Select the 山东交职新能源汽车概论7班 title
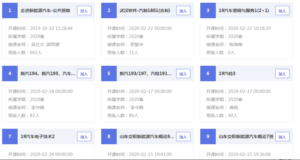Viewport: 300px width, 160px height. click(x=246, y=136)
